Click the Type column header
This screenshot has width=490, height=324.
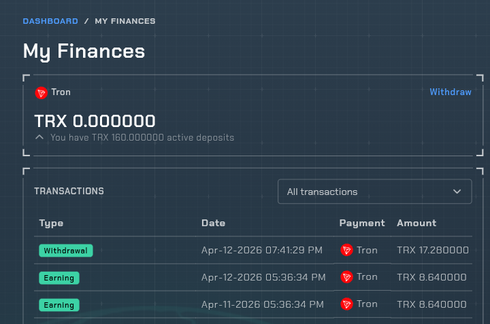[51, 223]
